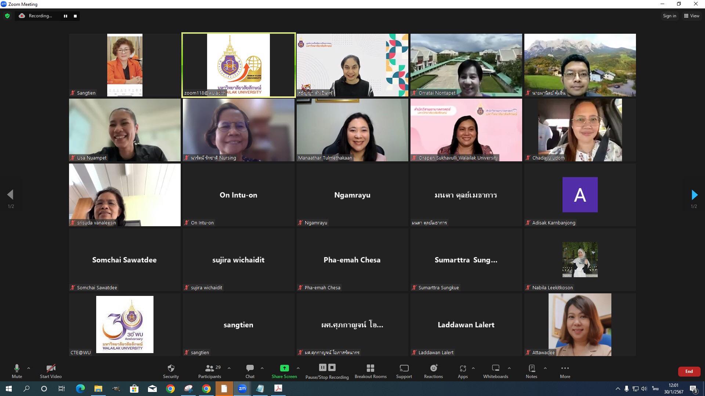Open the View layout menu
705x396 pixels.
coord(692,16)
